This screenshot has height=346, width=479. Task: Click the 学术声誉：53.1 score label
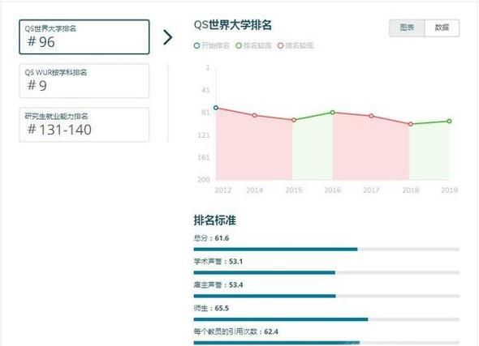218,262
